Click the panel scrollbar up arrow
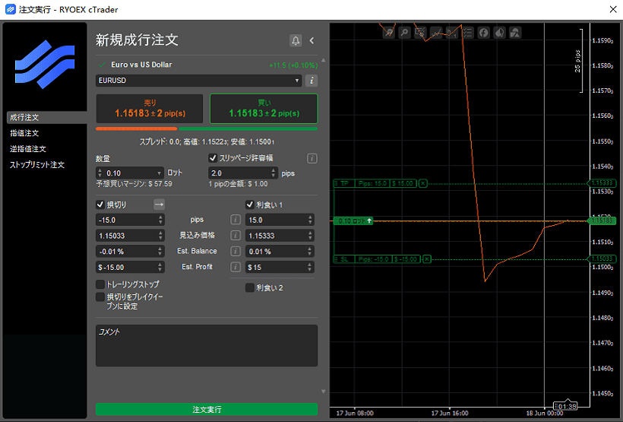The image size is (623, 422). pos(324,61)
